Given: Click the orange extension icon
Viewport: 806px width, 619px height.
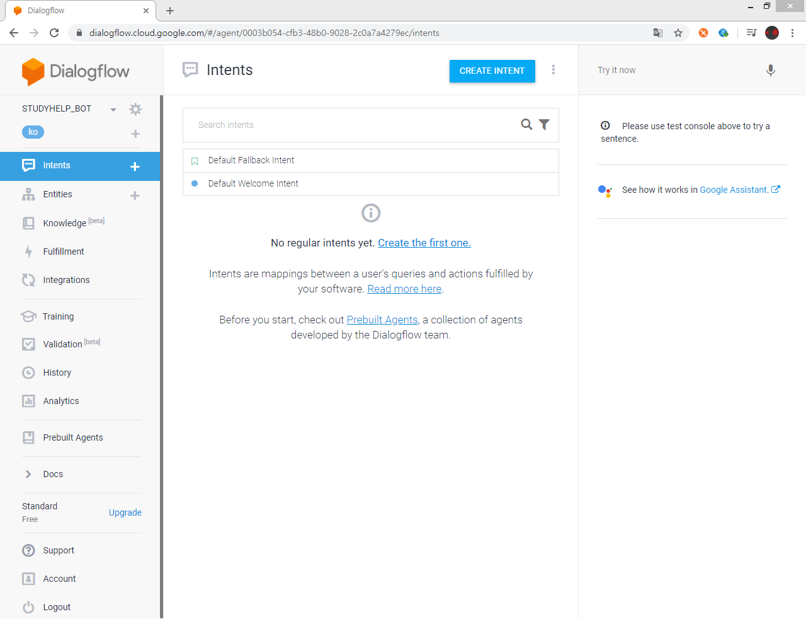Looking at the screenshot, I should [703, 33].
